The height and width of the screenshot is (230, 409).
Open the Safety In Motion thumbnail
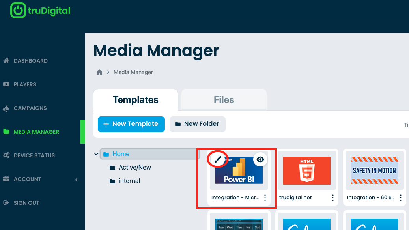(x=375, y=170)
